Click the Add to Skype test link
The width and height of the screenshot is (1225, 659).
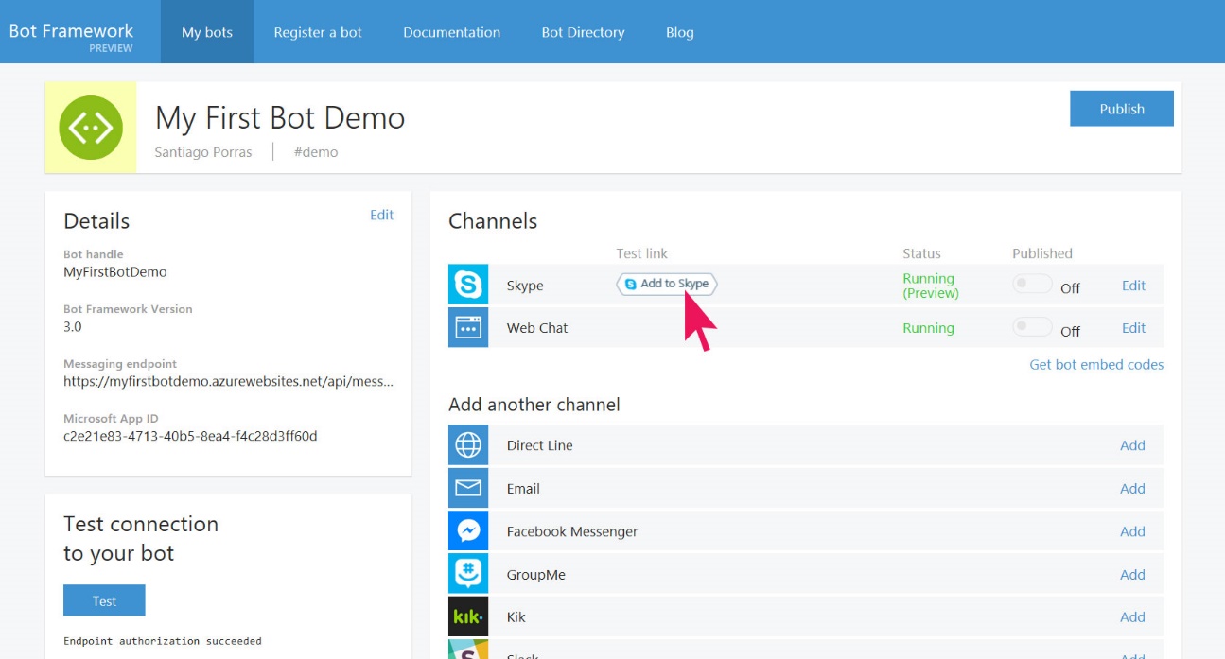point(666,284)
